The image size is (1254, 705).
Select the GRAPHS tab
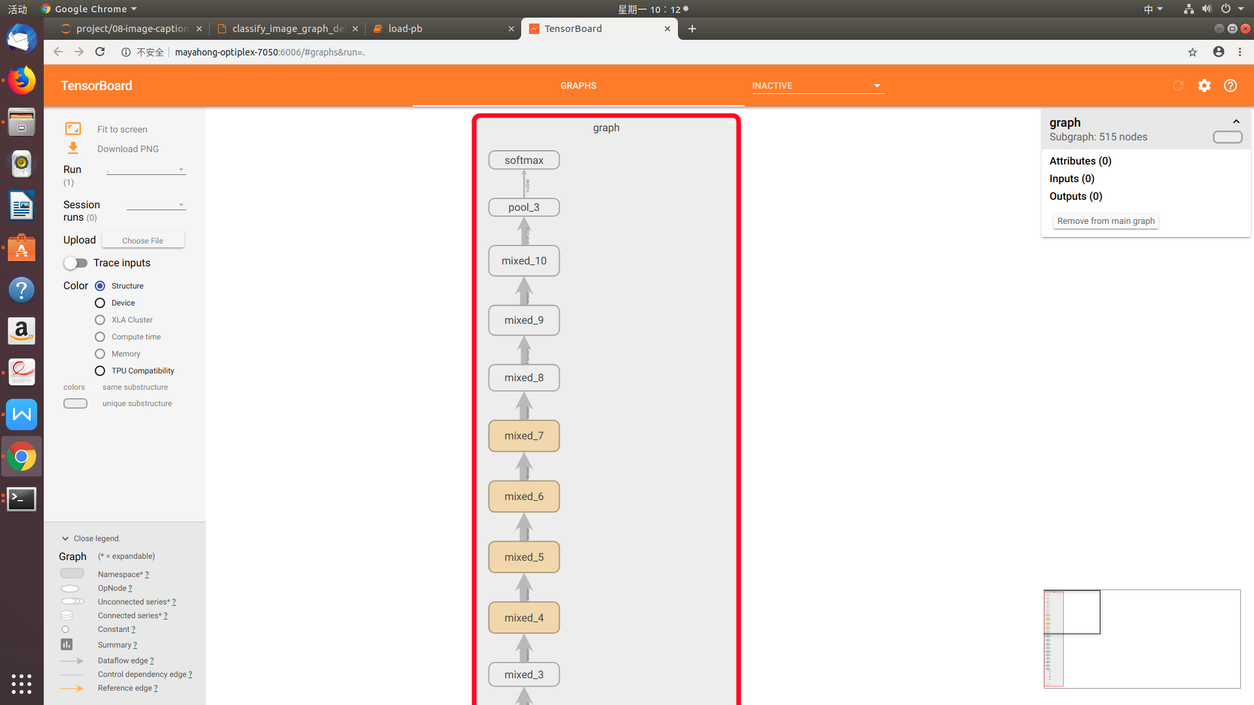click(x=578, y=86)
